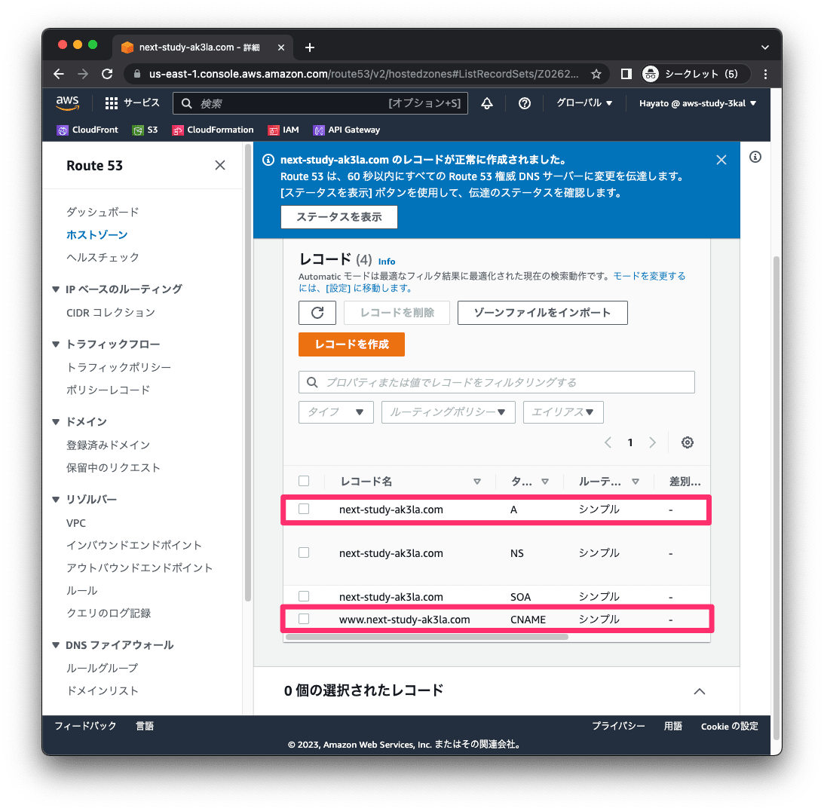Viewport: 824px width, 811px height.
Task: Open トラフィックポリシー in sidebar
Action: coord(119,367)
